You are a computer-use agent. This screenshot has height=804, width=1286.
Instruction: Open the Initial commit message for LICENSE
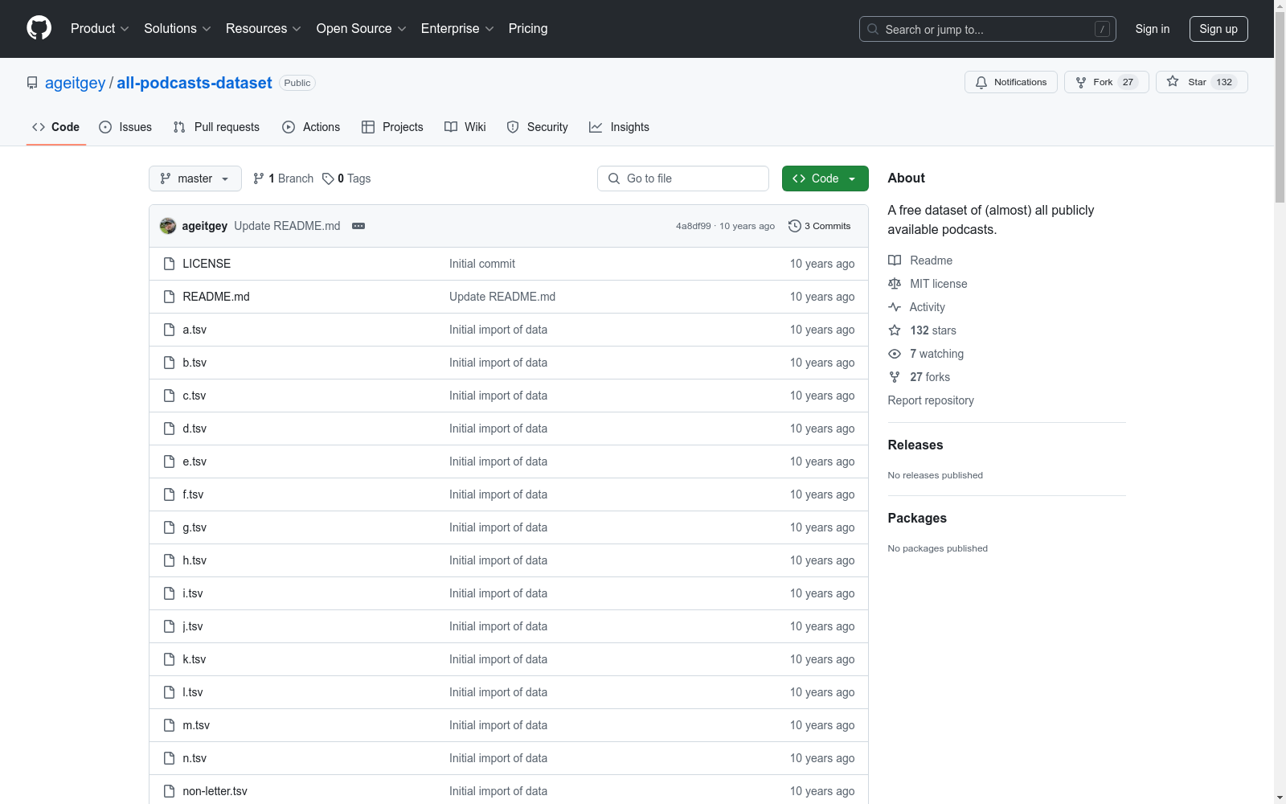pyautogui.click(x=482, y=264)
